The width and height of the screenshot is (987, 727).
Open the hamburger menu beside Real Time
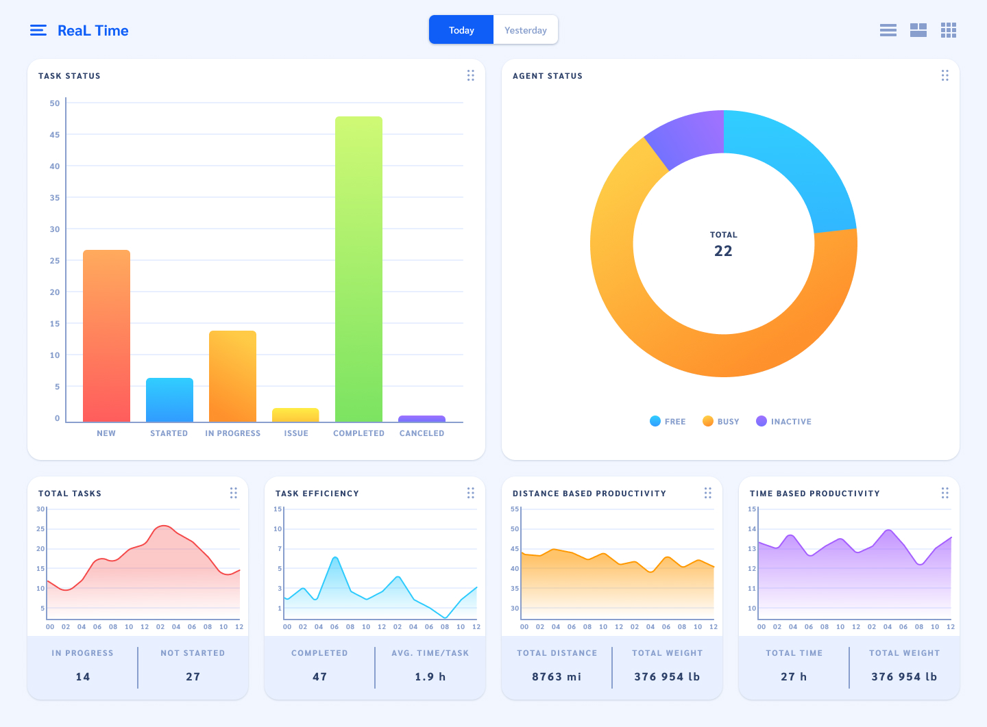point(38,30)
